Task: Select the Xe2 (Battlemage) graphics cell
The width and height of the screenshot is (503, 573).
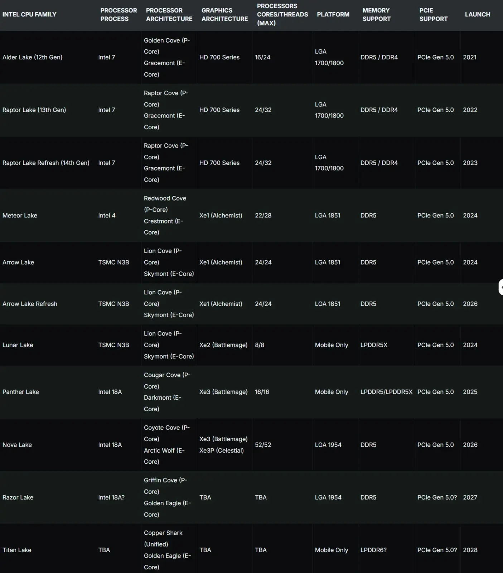Action: click(223, 345)
